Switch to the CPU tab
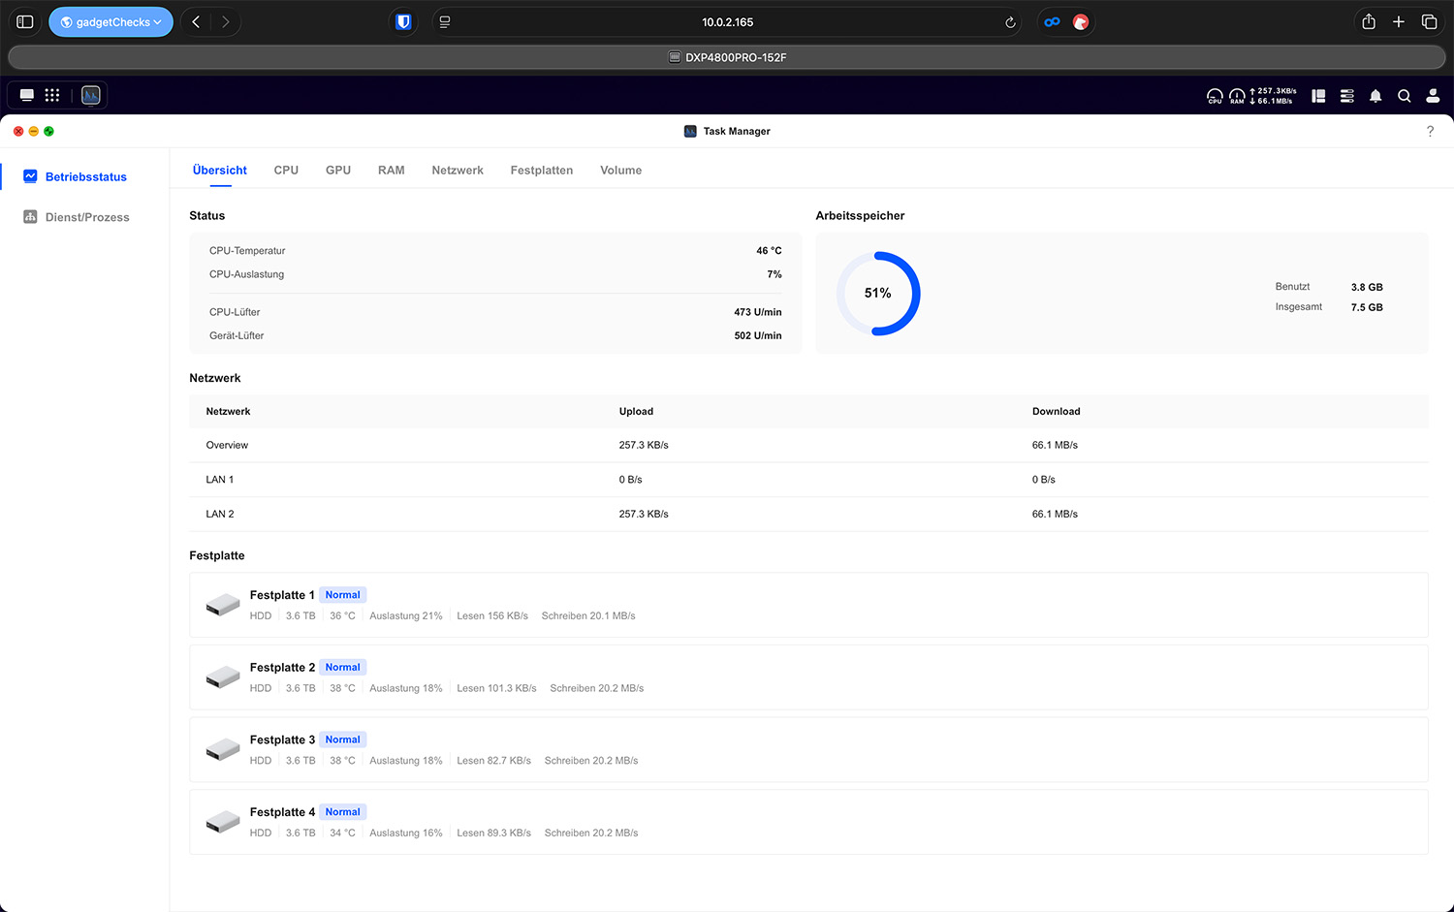The image size is (1454, 912). coord(286,171)
